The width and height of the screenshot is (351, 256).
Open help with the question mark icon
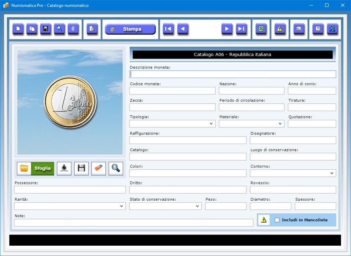(318, 29)
